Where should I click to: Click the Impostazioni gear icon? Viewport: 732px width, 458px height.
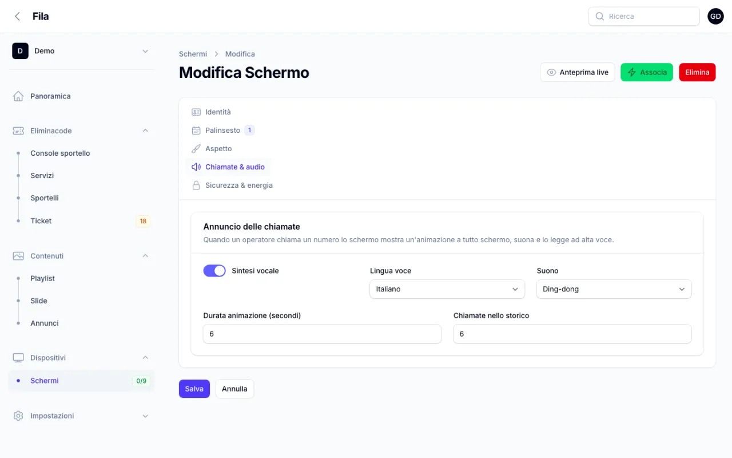[18, 416]
